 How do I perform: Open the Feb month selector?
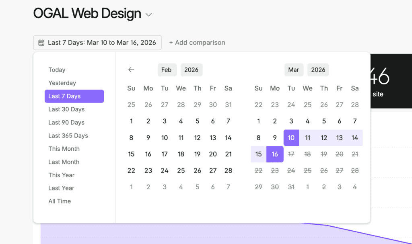point(167,70)
